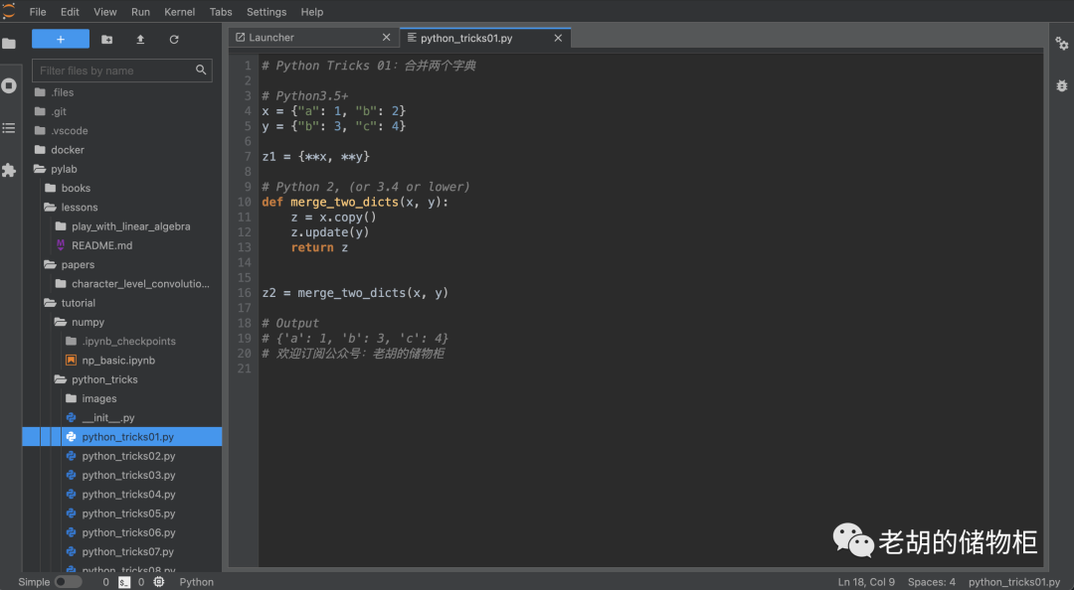Viewport: 1074px width, 590px height.
Task: Click the Python language status item
Action: [197, 582]
